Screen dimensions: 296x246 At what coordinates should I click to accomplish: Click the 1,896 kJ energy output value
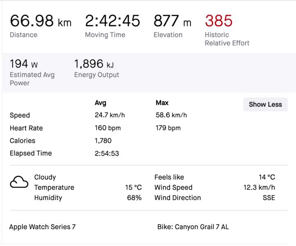[x=94, y=64]
